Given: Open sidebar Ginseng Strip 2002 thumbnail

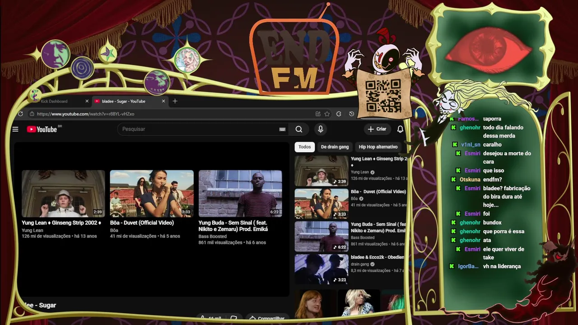Looking at the screenshot, I should [322, 171].
